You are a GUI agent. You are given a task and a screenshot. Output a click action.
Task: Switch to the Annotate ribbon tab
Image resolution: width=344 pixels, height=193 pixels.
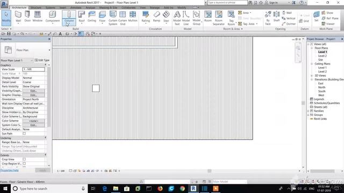coord(76,8)
